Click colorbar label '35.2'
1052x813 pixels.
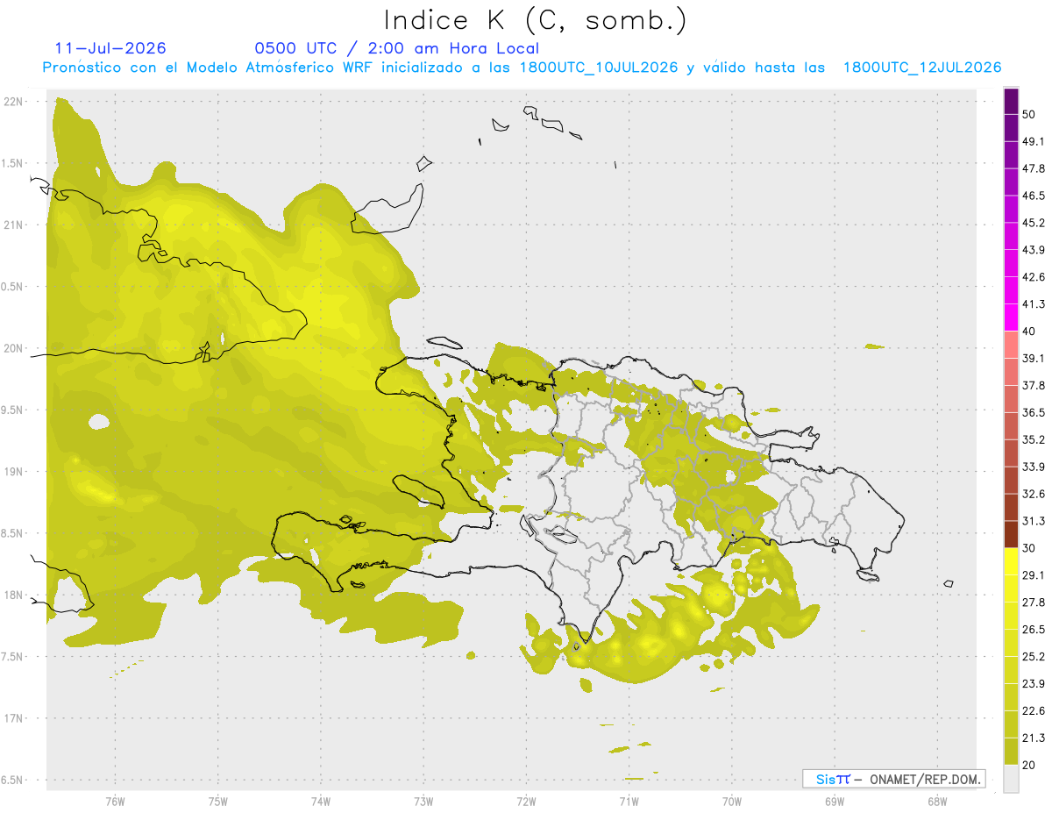(x=1034, y=439)
